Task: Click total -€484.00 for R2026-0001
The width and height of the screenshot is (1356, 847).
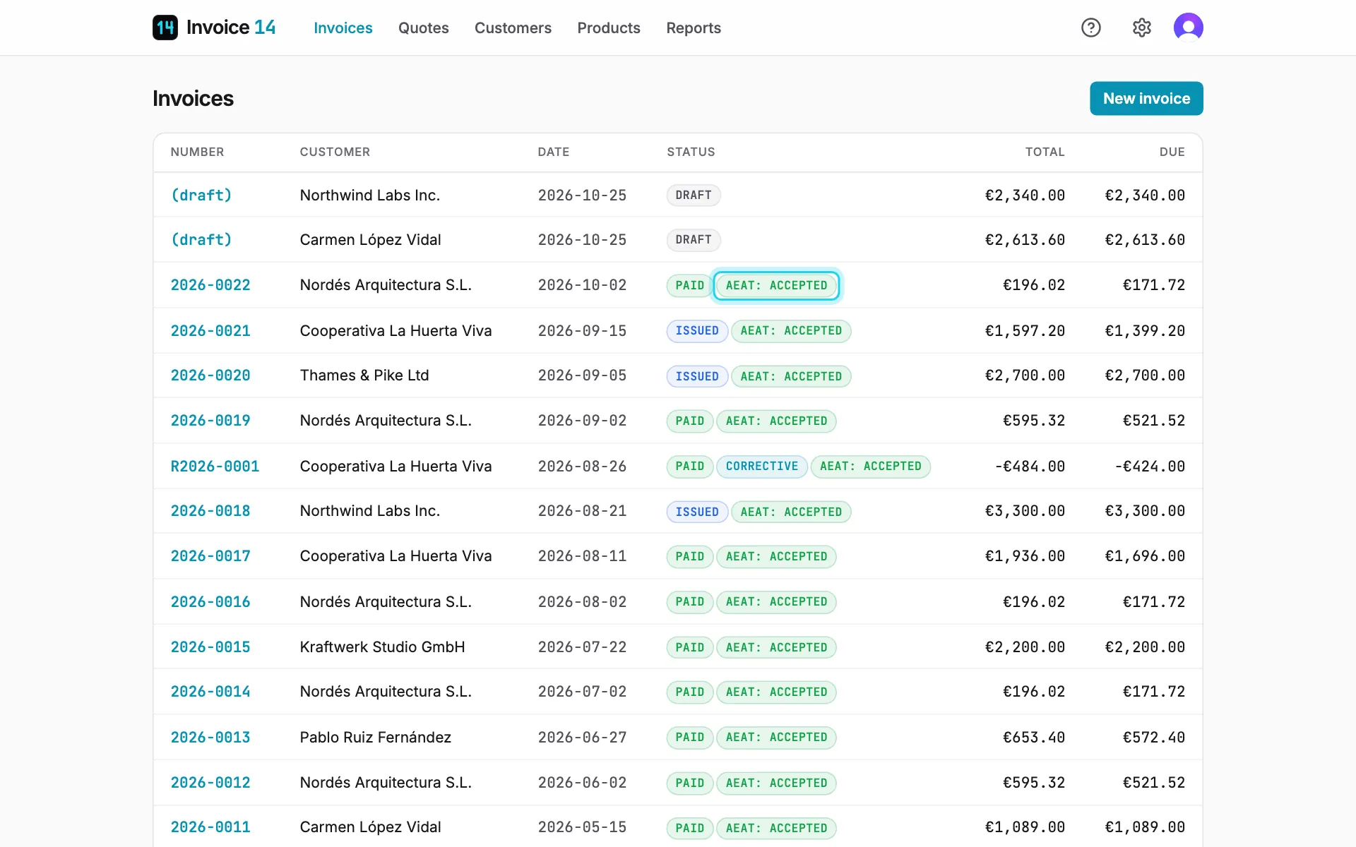Action: [1030, 466]
